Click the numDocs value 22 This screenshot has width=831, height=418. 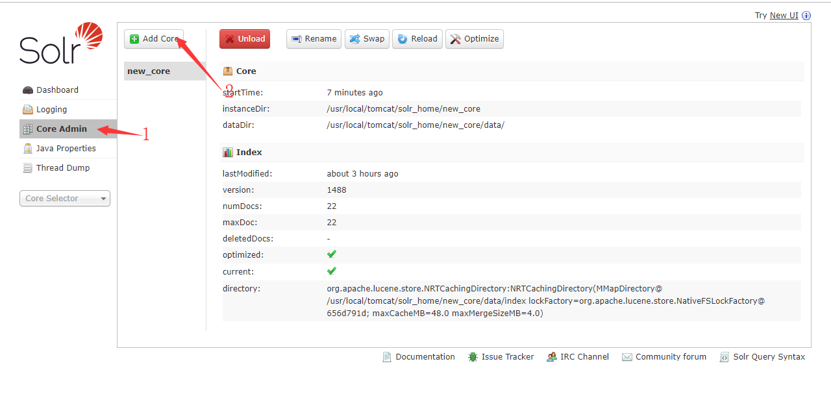click(332, 206)
